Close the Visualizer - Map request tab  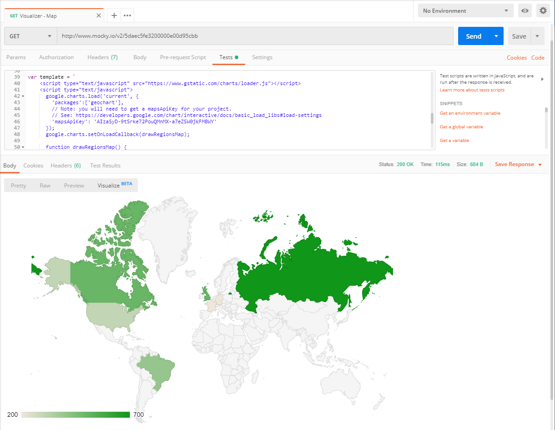(99, 15)
